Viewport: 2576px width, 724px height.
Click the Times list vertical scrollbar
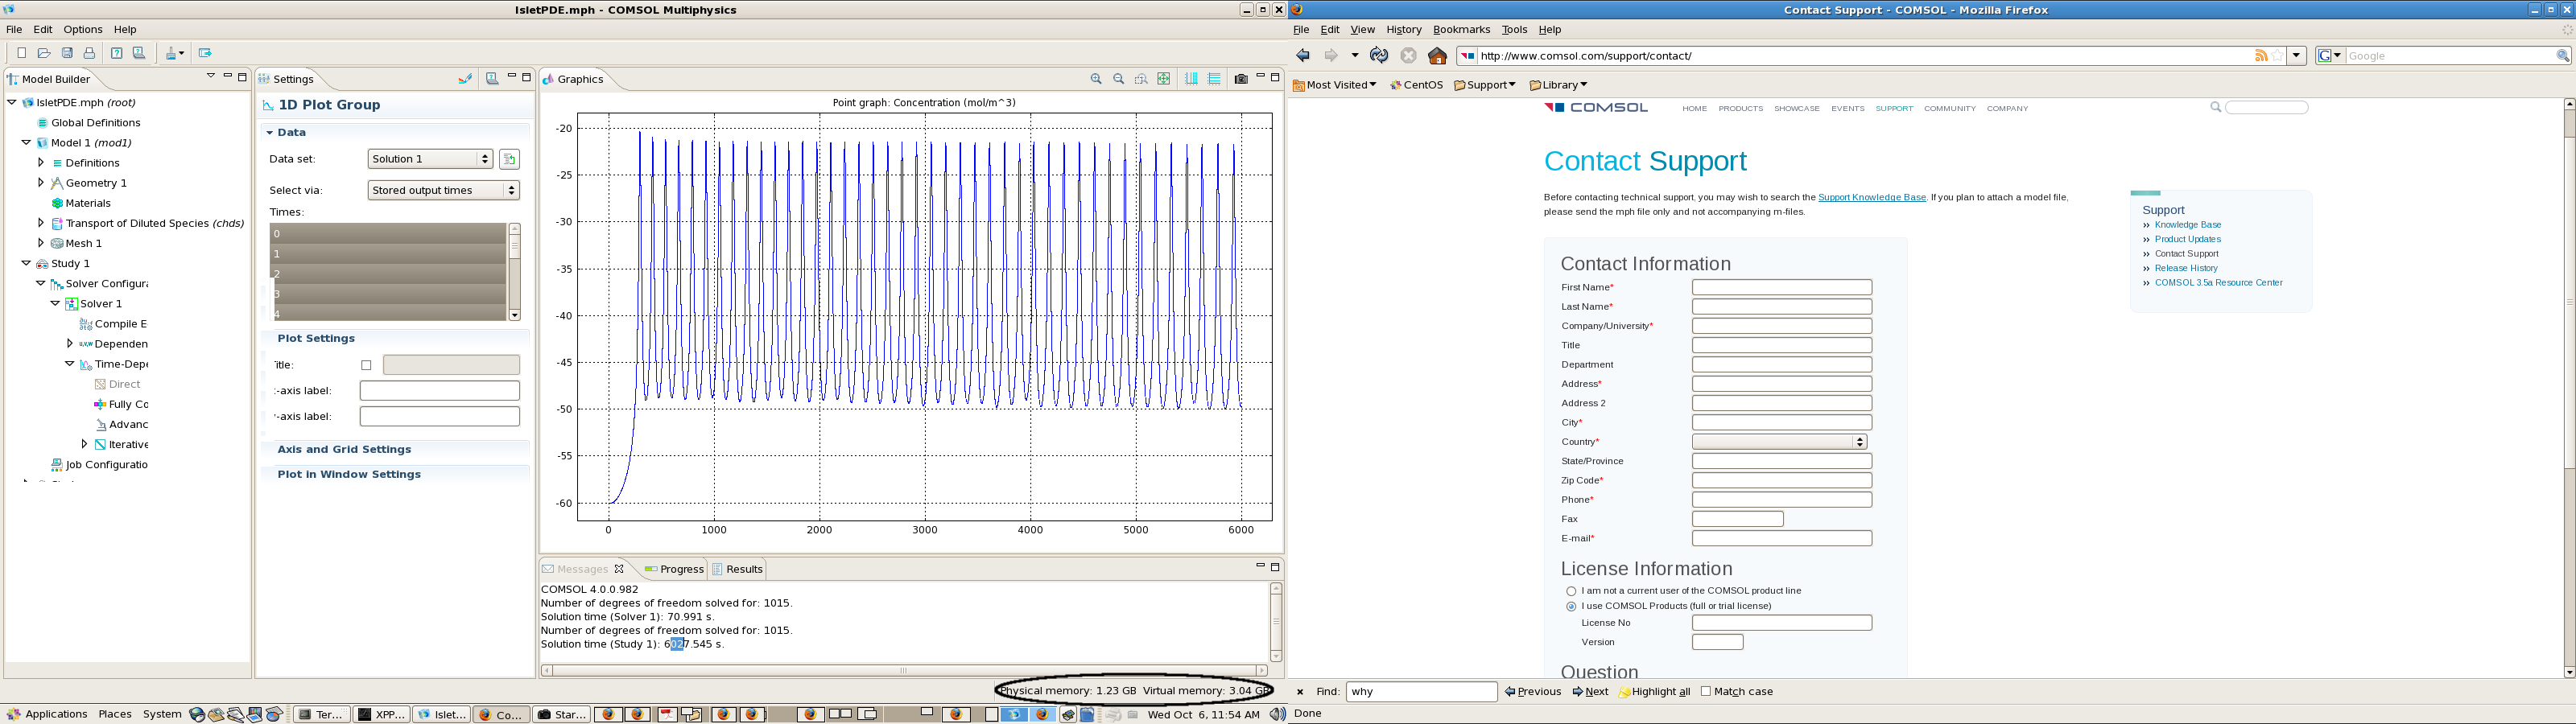point(515,272)
